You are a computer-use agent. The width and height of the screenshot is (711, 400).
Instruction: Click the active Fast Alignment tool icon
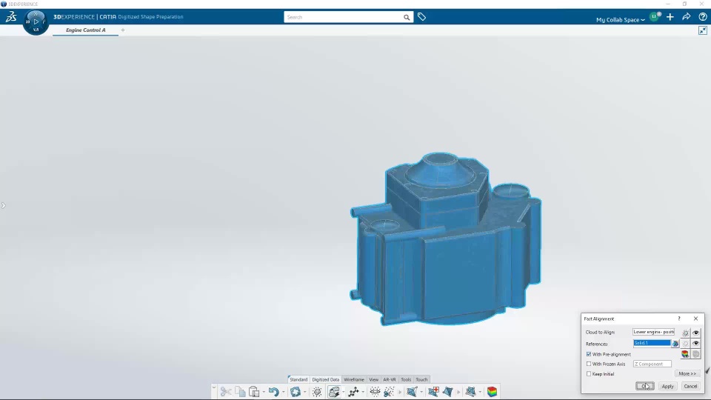(x=334, y=391)
